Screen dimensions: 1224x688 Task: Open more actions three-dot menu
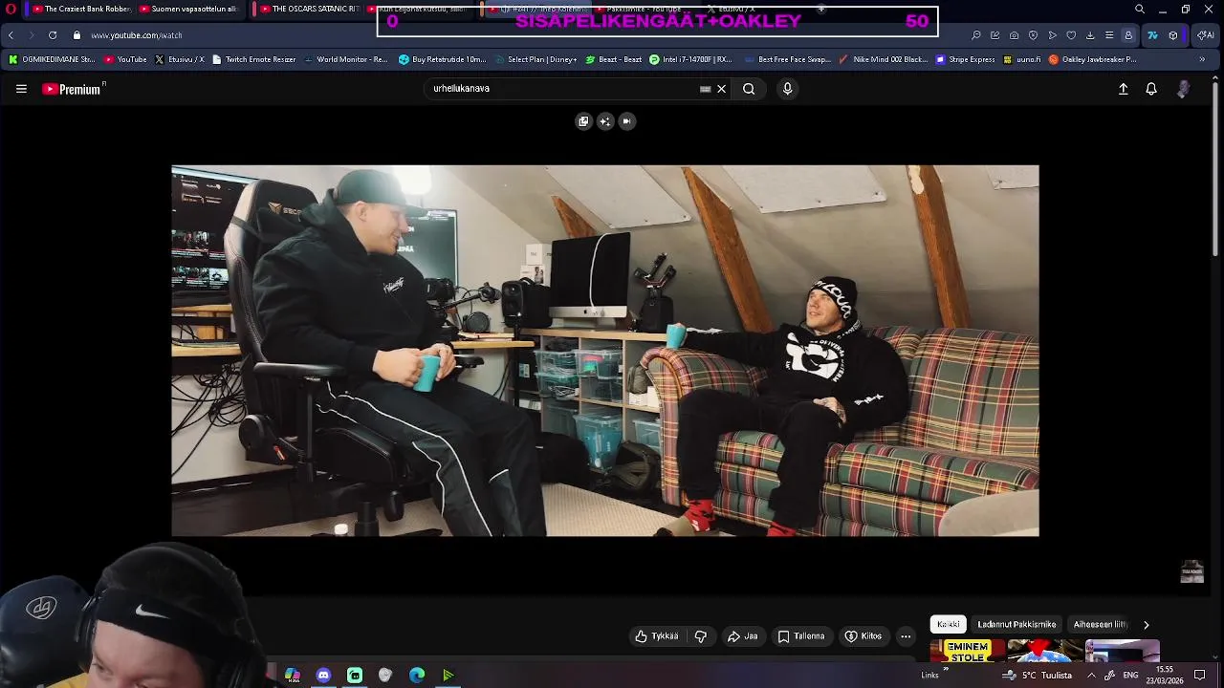pyautogui.click(x=906, y=636)
